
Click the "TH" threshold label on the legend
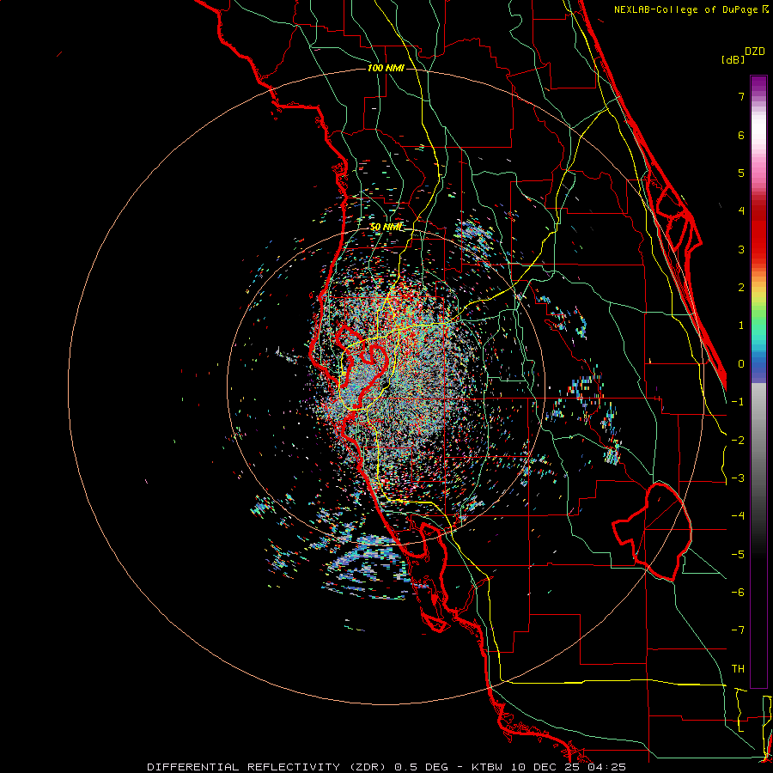(x=738, y=669)
